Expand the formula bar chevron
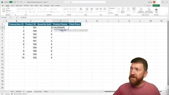The image size is (169, 95). [x=167, y=17]
